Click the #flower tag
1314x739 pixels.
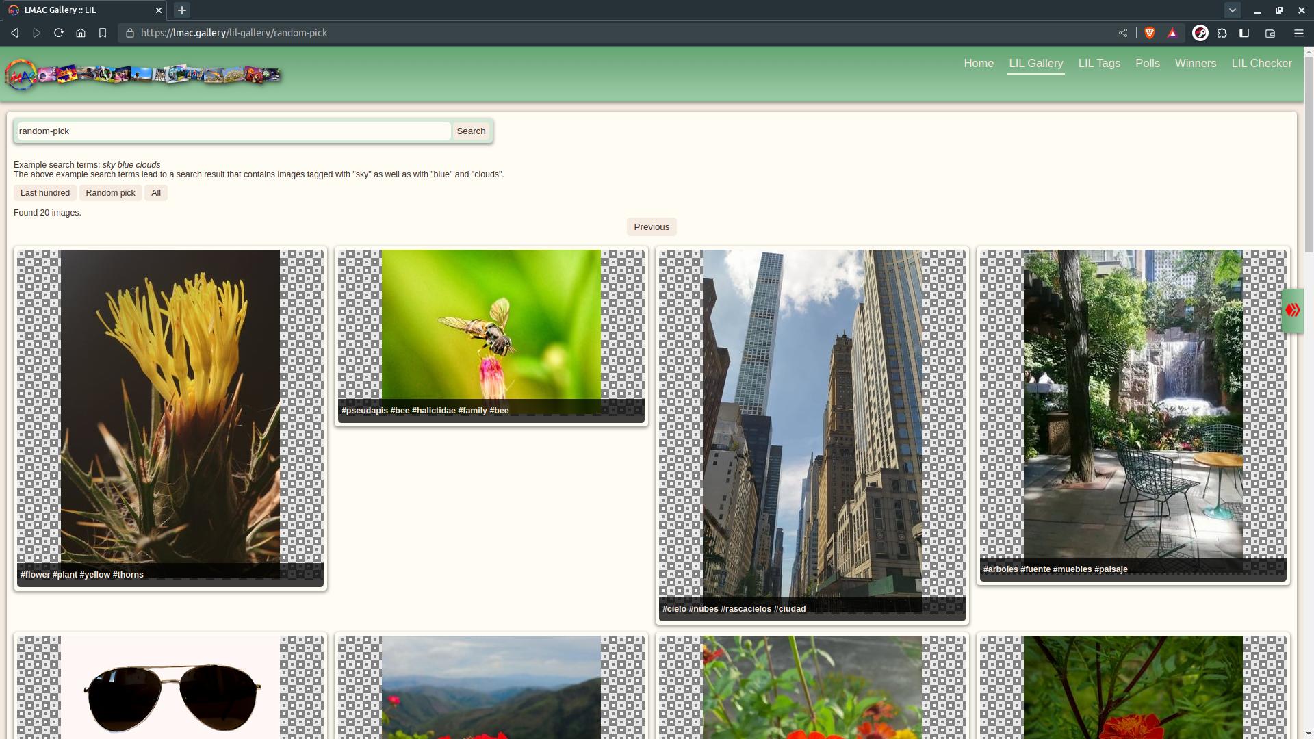(35, 575)
